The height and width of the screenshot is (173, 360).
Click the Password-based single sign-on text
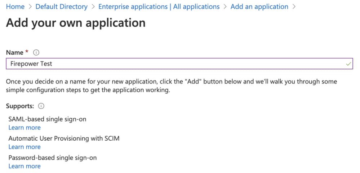53,158
